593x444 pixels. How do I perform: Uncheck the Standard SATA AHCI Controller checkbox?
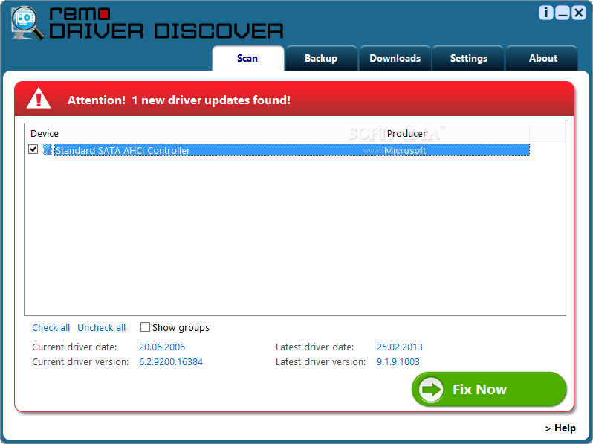(x=33, y=149)
